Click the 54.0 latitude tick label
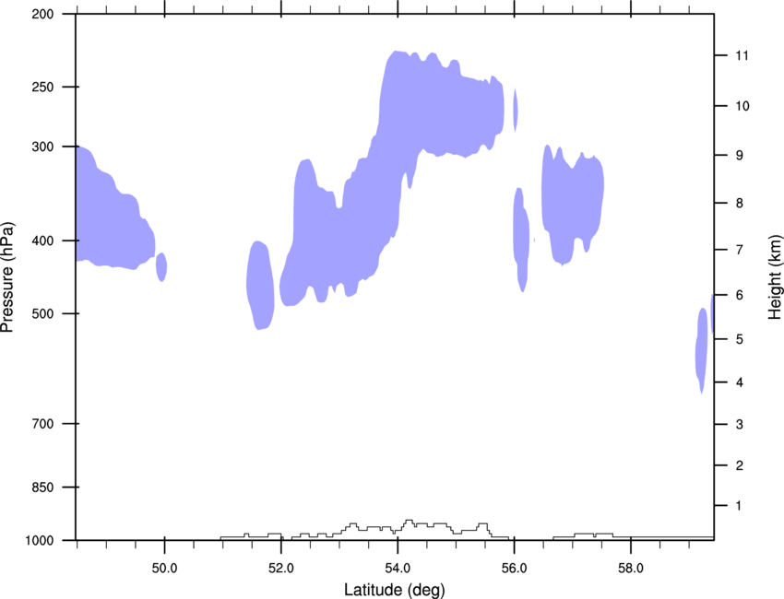Image resolution: width=784 pixels, height=599 pixels. coord(398,569)
